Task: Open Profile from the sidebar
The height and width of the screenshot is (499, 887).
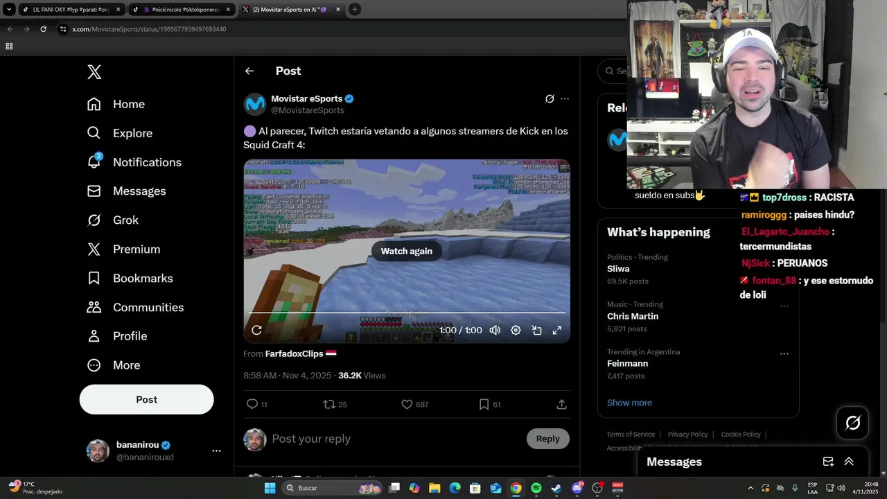Action: pyautogui.click(x=116, y=336)
